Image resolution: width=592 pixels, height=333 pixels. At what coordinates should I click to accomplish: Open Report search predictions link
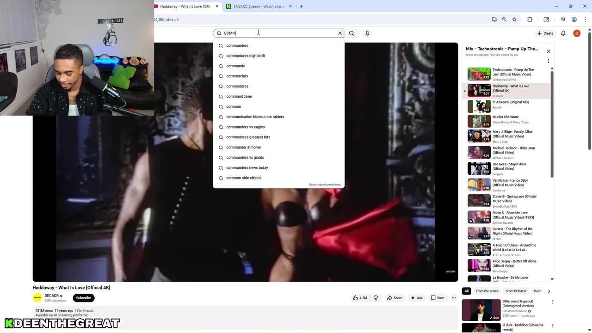point(325,185)
